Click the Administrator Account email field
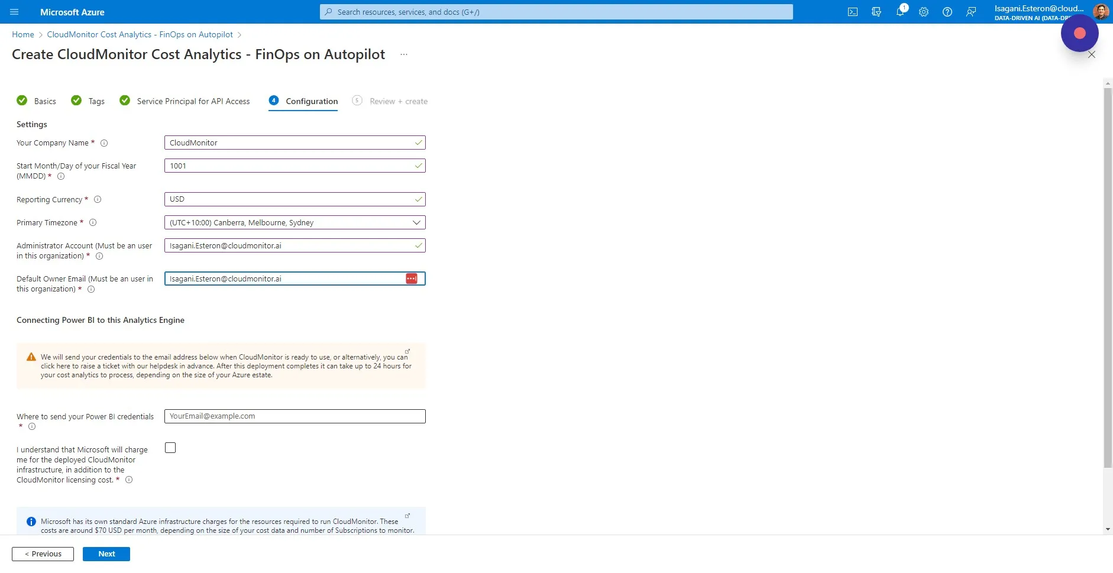This screenshot has height=573, width=1113. pyautogui.click(x=295, y=246)
